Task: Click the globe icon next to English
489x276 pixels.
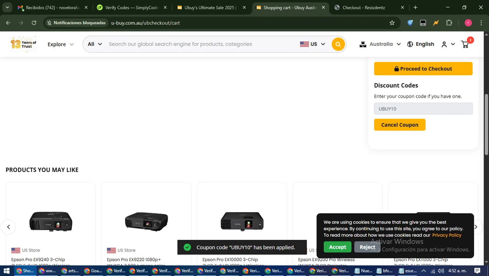Action: 410,44
